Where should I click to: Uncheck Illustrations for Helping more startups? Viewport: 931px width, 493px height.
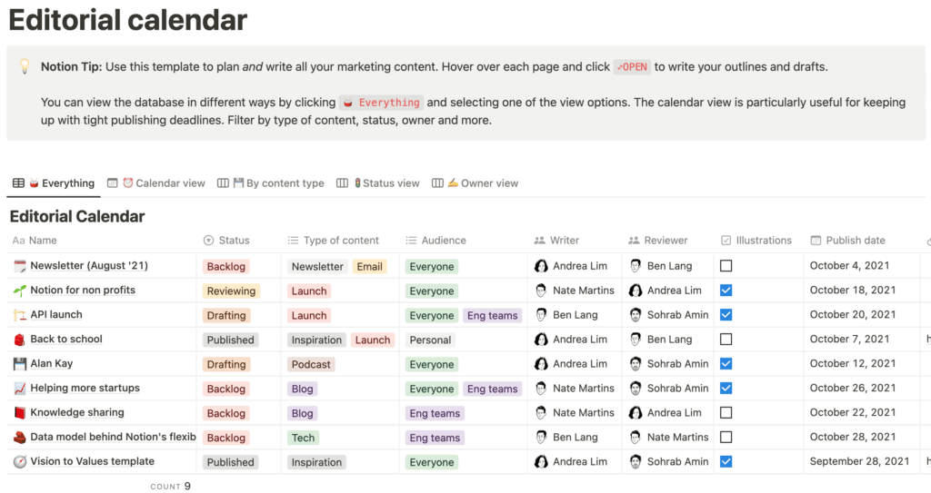point(726,389)
